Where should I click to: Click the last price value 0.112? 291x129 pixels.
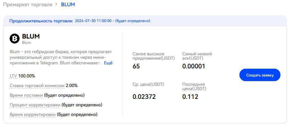point(190,97)
